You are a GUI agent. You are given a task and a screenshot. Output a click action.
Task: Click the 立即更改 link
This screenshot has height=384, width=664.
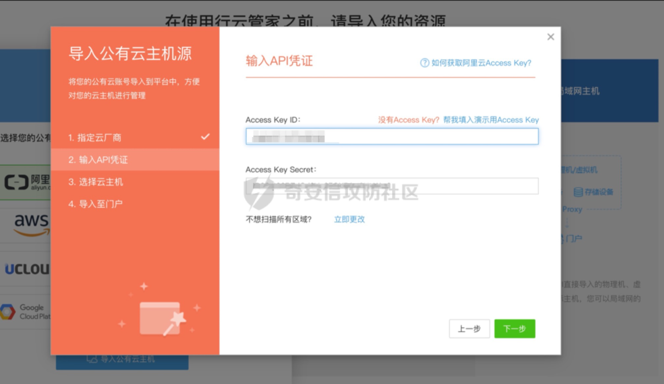tap(349, 219)
